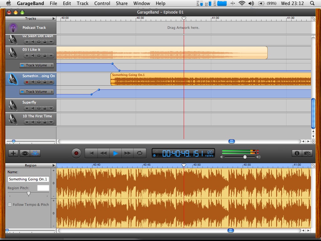Click the add new track plus button
321x241 pixels.
click(x=13, y=153)
